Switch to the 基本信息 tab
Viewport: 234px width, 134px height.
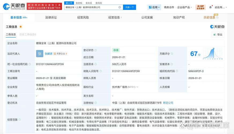19,17
